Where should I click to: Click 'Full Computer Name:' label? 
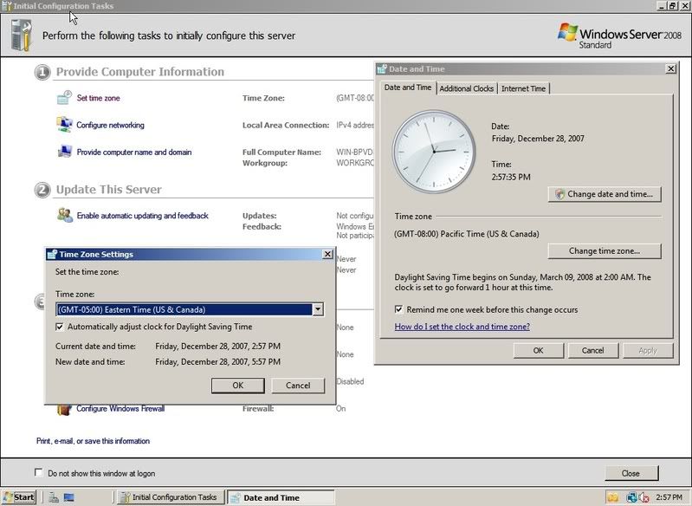281,152
